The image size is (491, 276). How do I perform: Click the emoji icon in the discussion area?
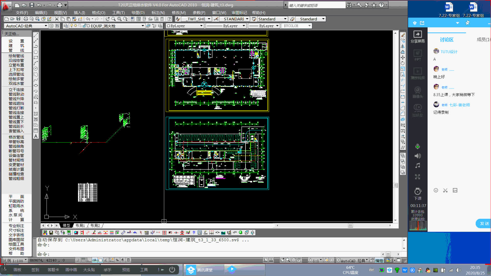coord(436,190)
